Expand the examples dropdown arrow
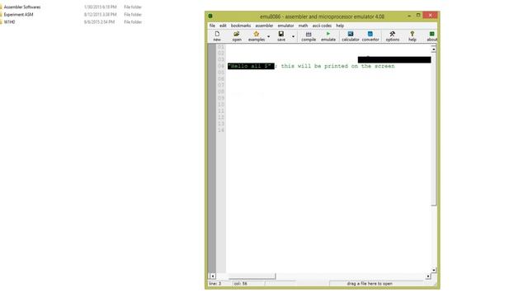Image resolution: width=528 pixels, height=297 pixels. point(268,36)
